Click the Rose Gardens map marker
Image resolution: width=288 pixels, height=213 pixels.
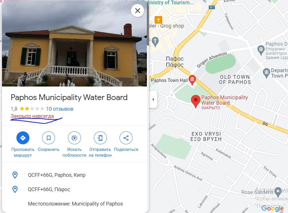[278, 191]
